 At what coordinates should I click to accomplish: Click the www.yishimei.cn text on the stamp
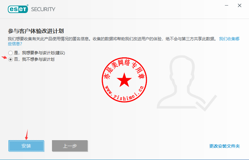125,94
